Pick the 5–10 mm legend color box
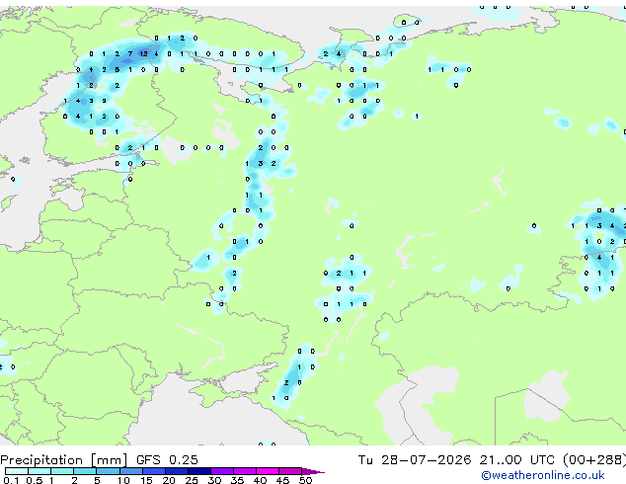Image resolution: width=626 pixels, height=484 pixels. click(108, 471)
